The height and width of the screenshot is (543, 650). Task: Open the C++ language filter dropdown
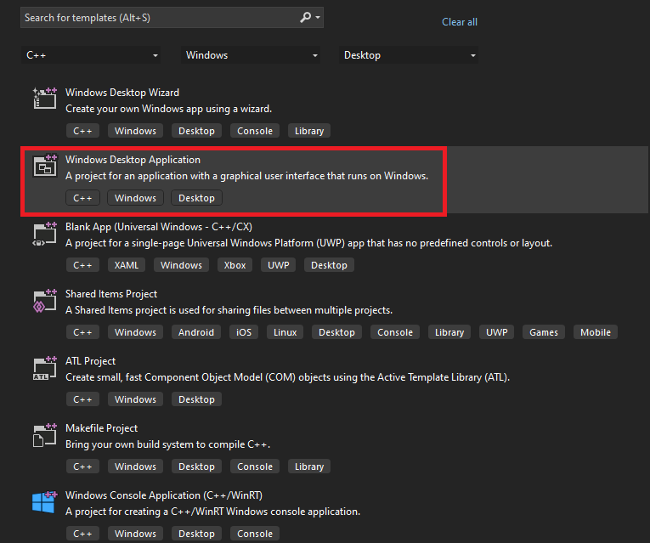click(91, 55)
